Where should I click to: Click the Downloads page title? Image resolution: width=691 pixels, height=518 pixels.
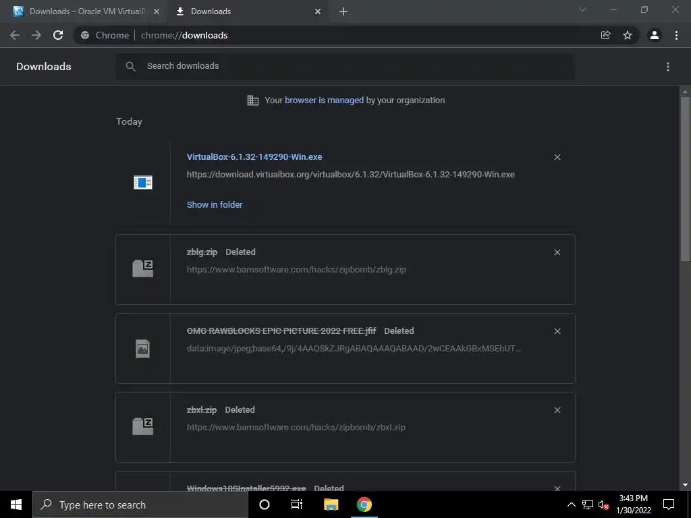(x=44, y=67)
